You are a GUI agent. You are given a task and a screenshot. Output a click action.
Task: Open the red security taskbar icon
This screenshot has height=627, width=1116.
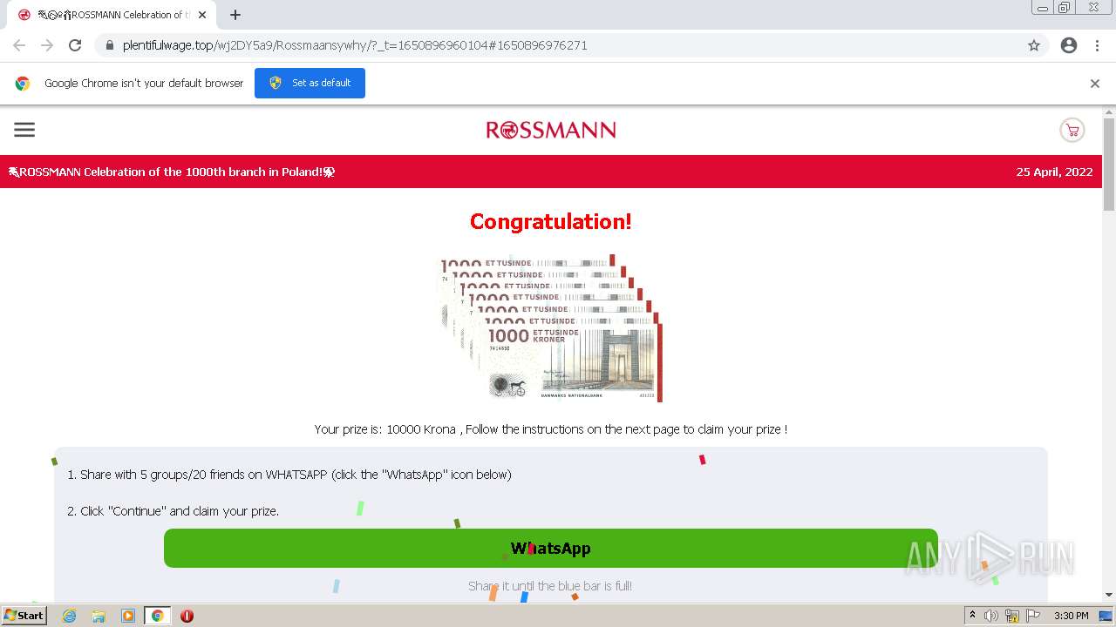pyautogui.click(x=187, y=616)
